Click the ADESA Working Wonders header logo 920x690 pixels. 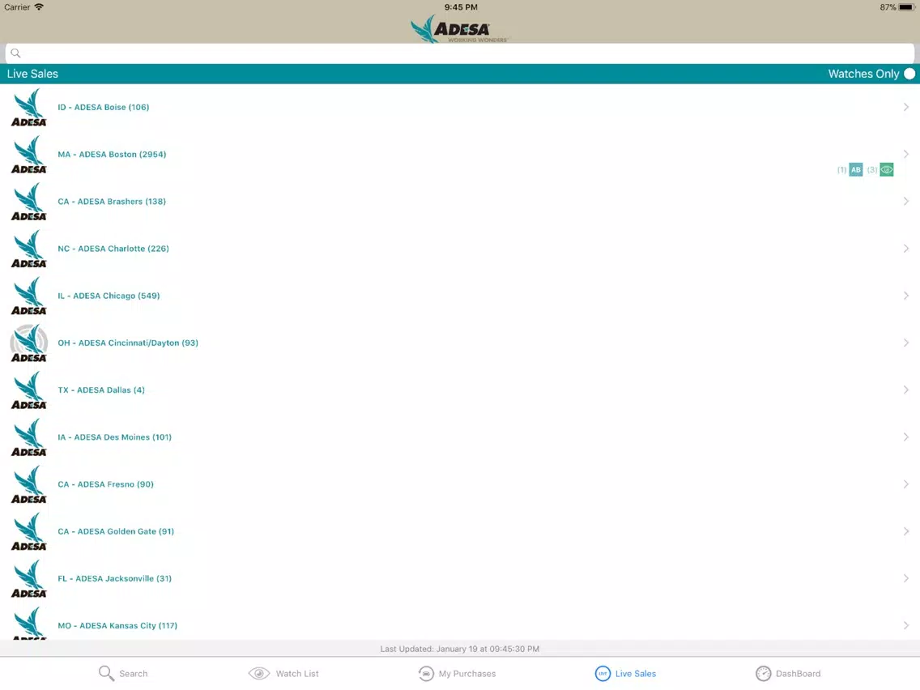click(x=459, y=29)
